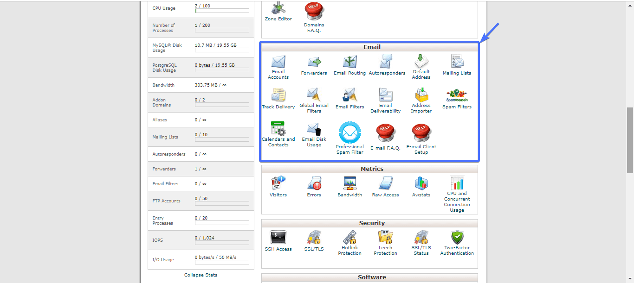Image resolution: width=634 pixels, height=283 pixels.
Task: Collapse the Email section header
Action: coord(369,47)
